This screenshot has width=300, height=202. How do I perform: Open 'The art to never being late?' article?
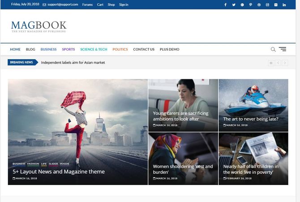coord(250,119)
